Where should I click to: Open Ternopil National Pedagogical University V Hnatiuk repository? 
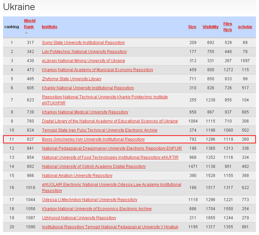(x=110, y=227)
